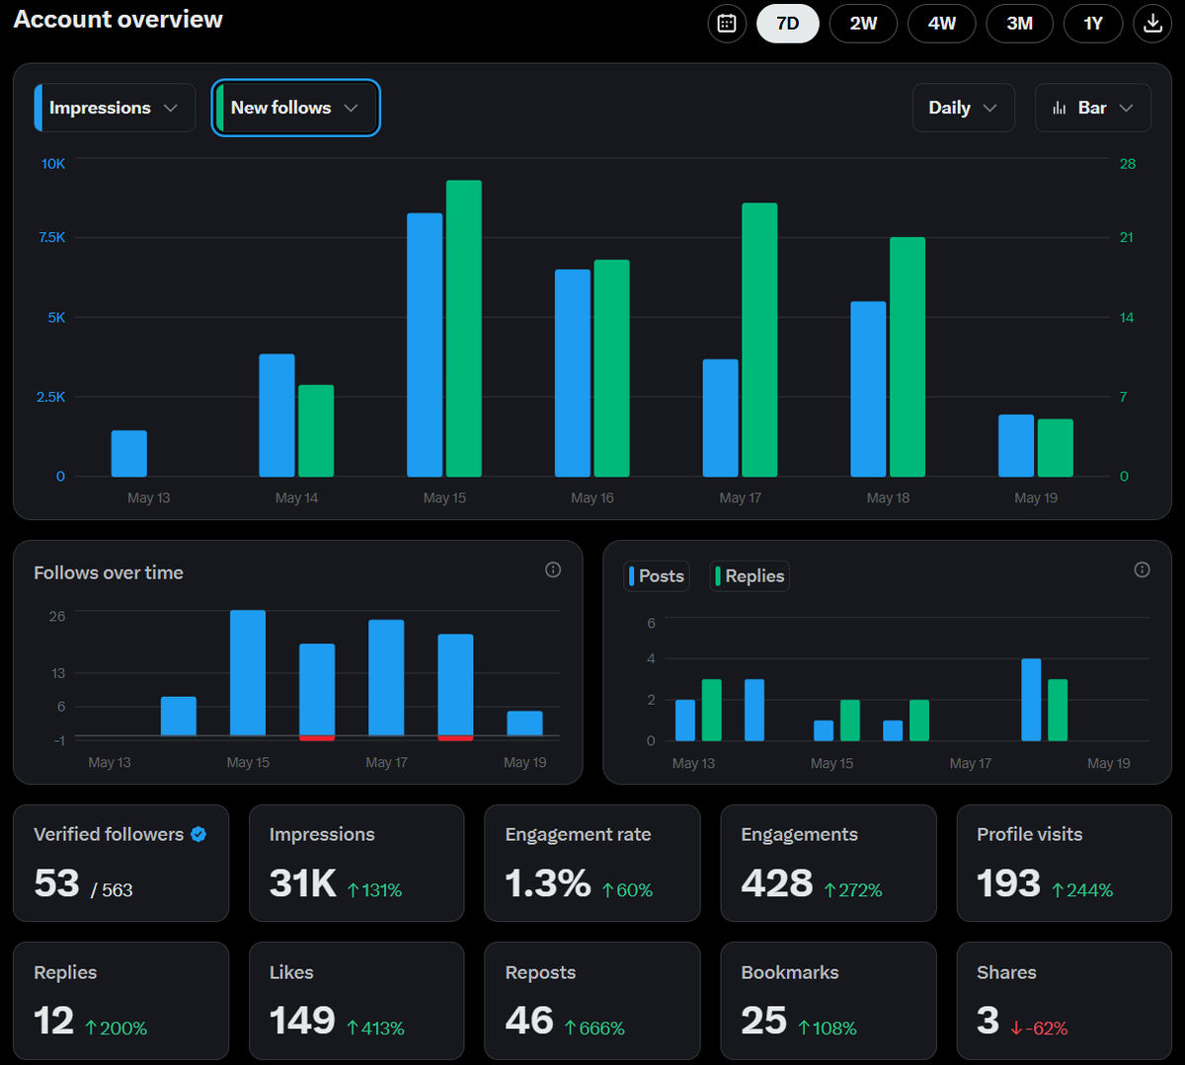
Task: Open the Bar chart type dropdown
Action: pyautogui.click(x=1093, y=108)
